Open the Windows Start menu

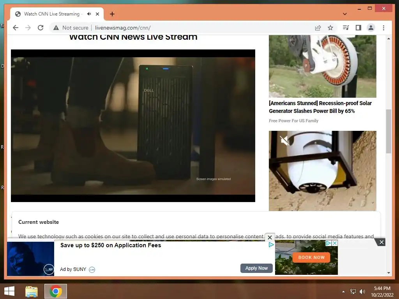click(x=9, y=291)
